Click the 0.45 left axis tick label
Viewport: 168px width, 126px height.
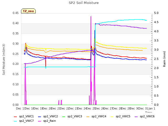15,13
